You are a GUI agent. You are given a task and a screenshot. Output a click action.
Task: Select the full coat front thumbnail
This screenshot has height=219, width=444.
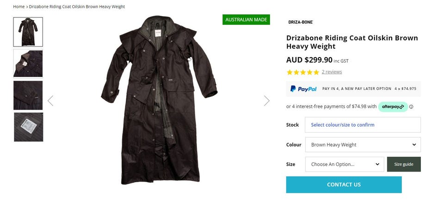click(x=28, y=32)
